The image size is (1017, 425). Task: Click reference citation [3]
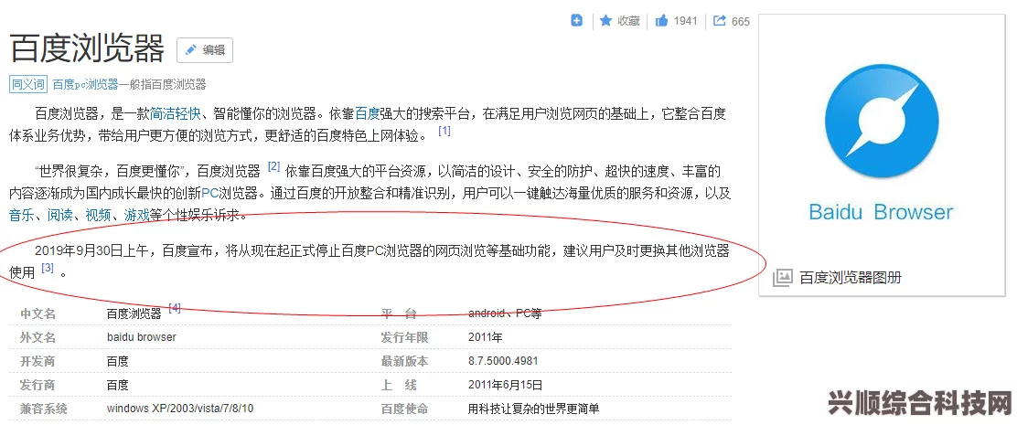pos(48,268)
